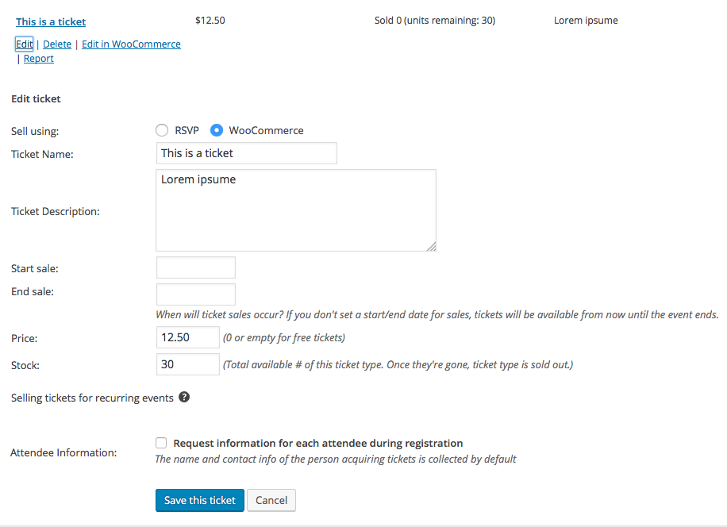Click the Edit link under ticket

[x=25, y=44]
